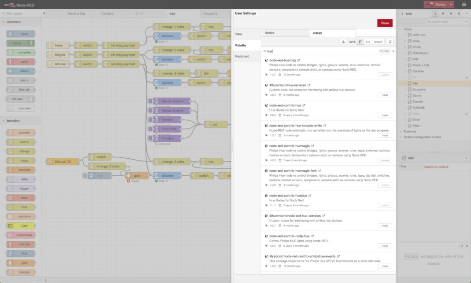Screen dimensions: 471x283
Task: Refresh the module catalogue list
Action: pyautogui.click(x=390, y=42)
